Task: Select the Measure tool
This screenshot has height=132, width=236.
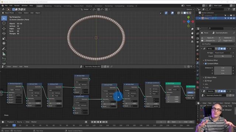Action: [4, 54]
